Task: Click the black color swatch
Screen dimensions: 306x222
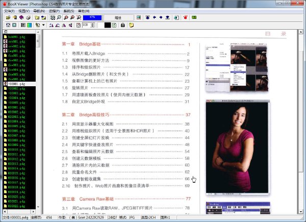Action: pos(108,25)
